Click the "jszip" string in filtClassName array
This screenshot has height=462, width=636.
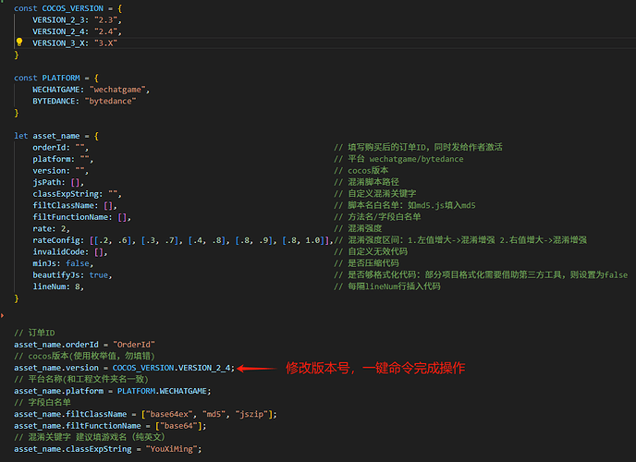point(251,415)
